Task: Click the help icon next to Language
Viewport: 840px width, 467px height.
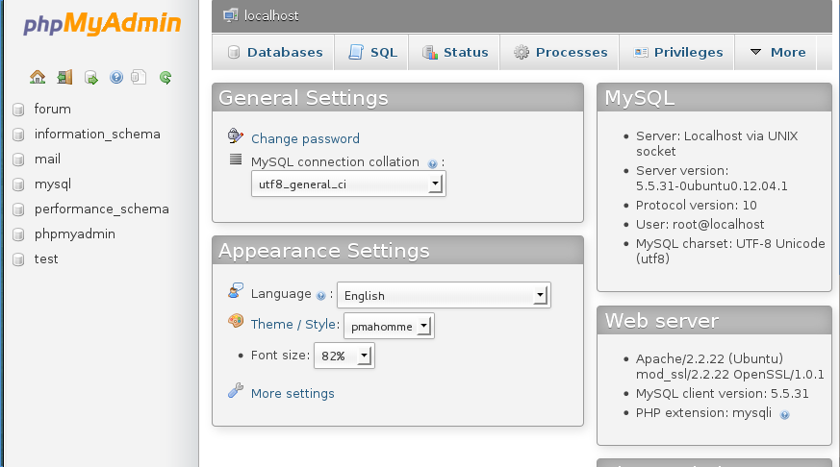Action: (320, 296)
